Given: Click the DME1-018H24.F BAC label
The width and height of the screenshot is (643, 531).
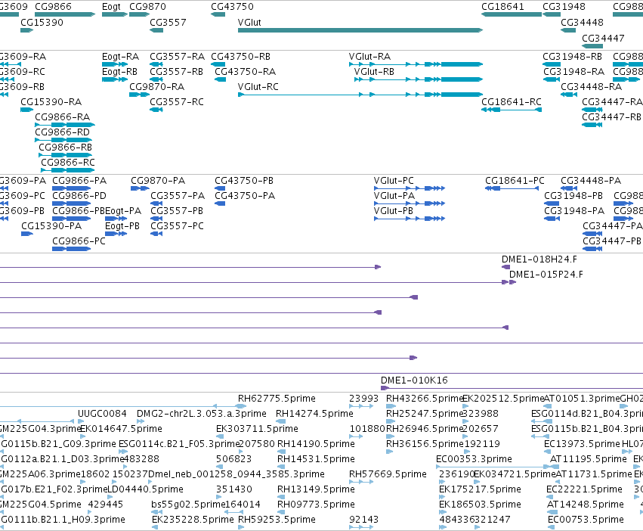Looking at the screenshot, I should [x=539, y=259].
